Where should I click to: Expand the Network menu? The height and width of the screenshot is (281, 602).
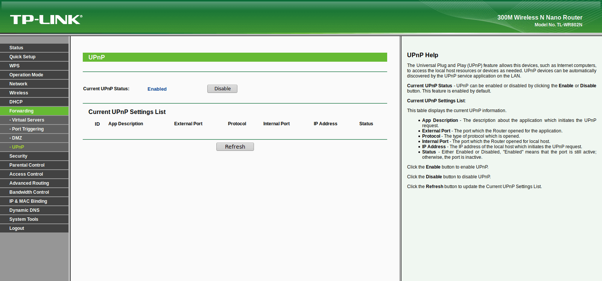34,84
